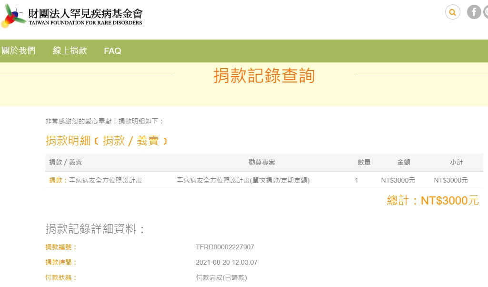Click the Taiwan Foundation for Rare Disorders title
This screenshot has width=488, height=287.
(85, 16)
